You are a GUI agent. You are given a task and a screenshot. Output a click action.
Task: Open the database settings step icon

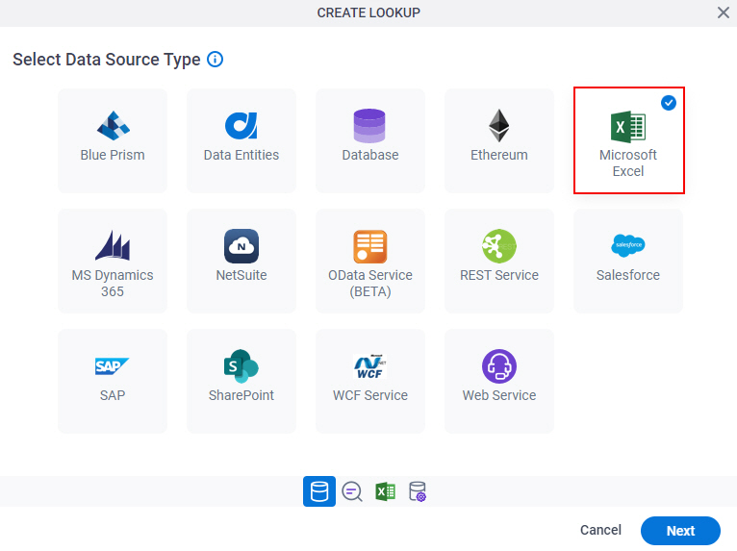tap(418, 491)
